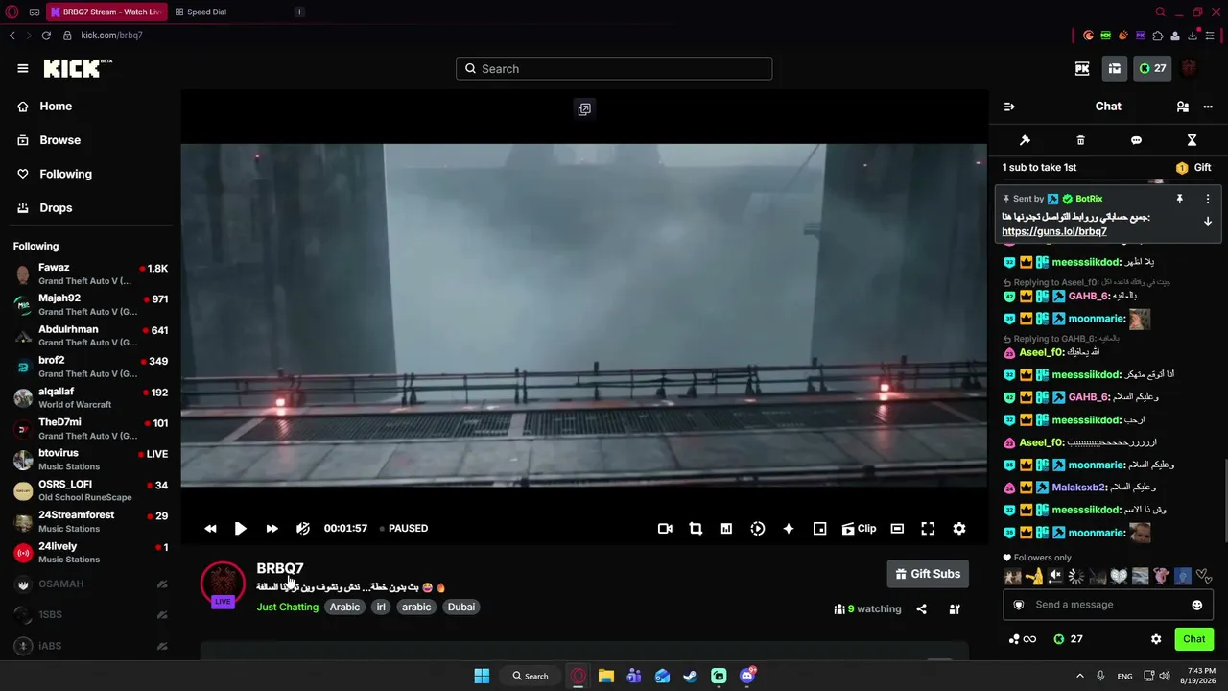Go to the Kick logo homepage
The width and height of the screenshot is (1228, 691).
(x=78, y=68)
